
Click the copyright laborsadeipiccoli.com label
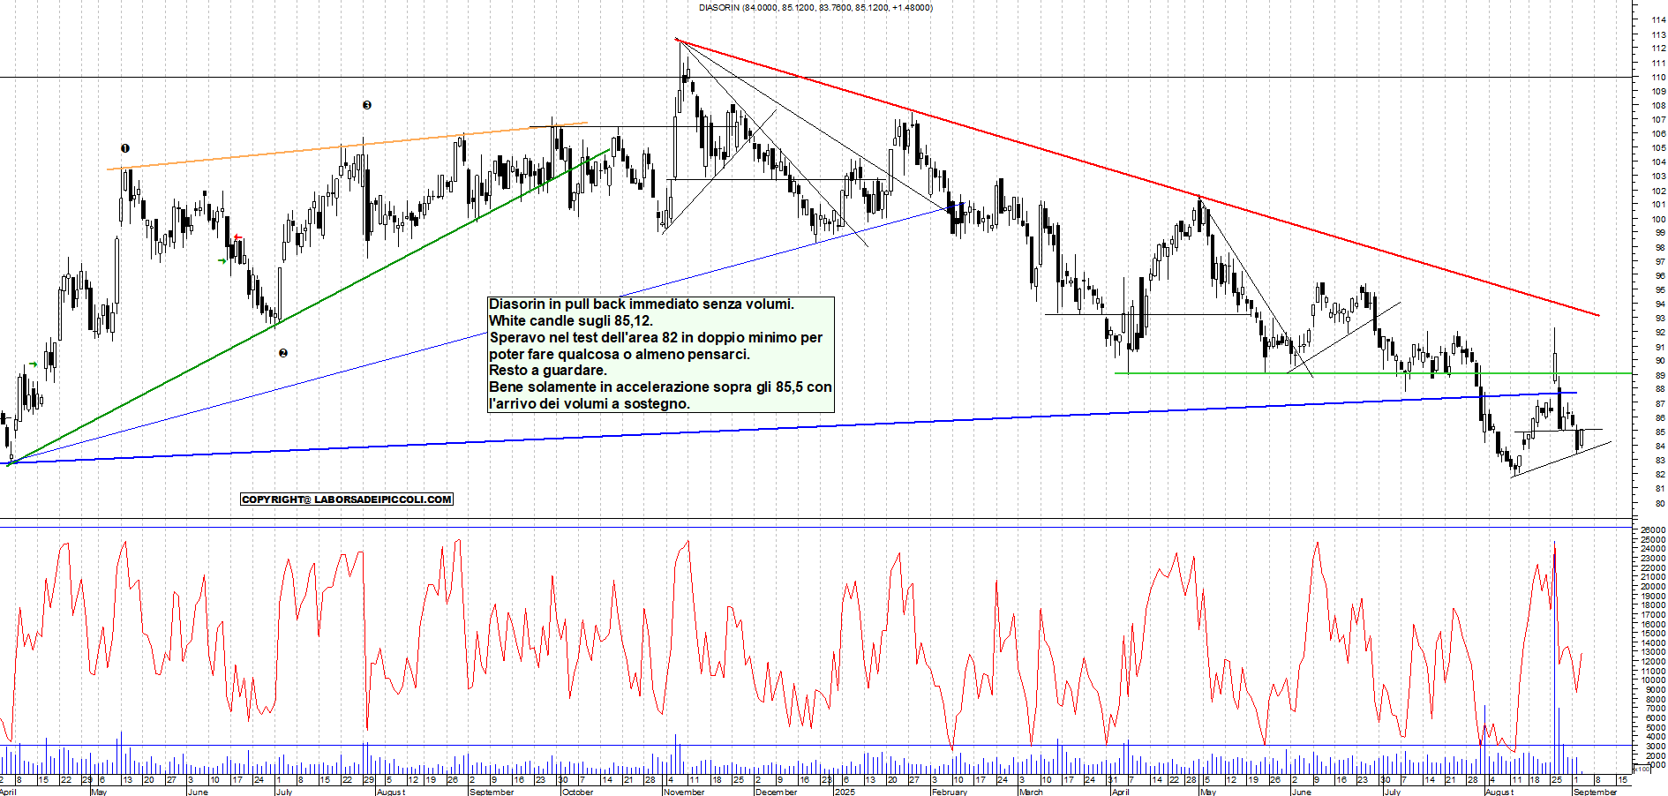pos(347,499)
